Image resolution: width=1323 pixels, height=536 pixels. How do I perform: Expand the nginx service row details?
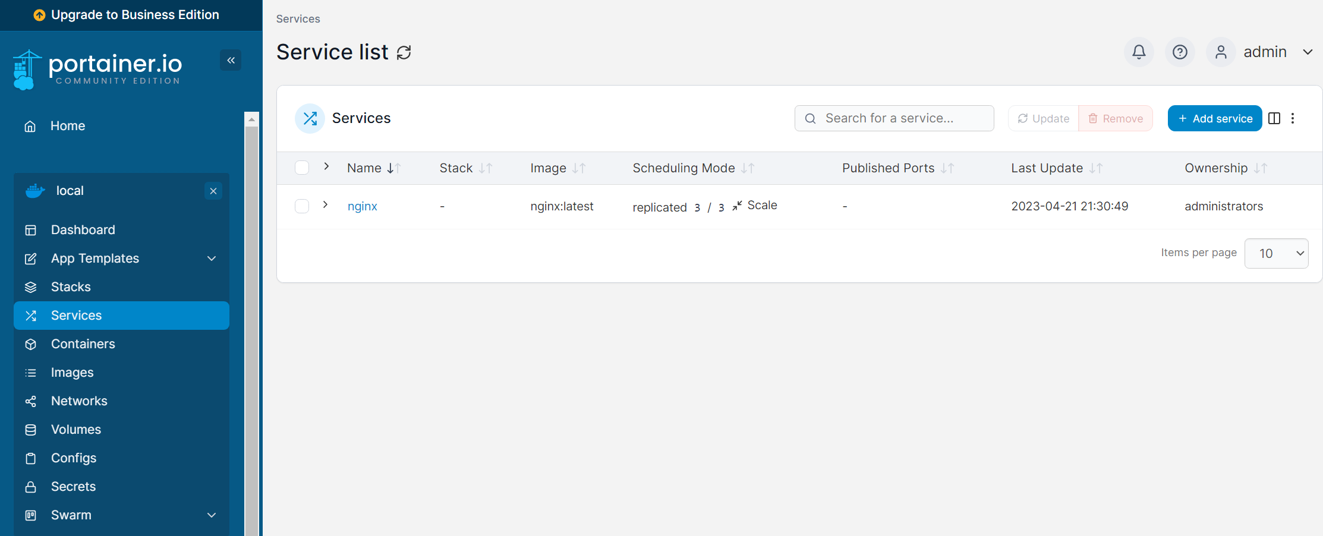325,204
